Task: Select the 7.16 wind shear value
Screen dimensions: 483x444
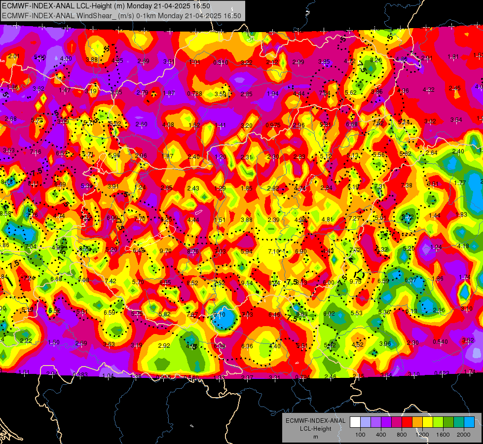Action: [x=36, y=152]
